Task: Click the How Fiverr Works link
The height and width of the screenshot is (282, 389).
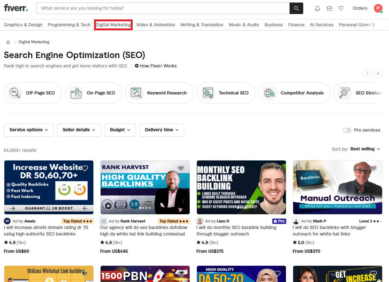Action: click(156, 66)
